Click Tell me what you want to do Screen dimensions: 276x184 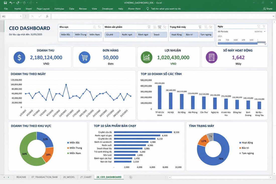pos(166,9)
